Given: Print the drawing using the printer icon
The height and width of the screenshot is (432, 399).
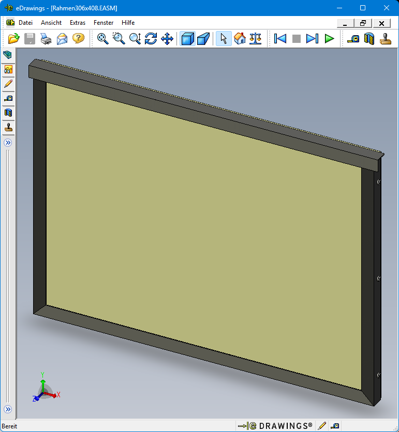Looking at the screenshot, I should coord(46,39).
